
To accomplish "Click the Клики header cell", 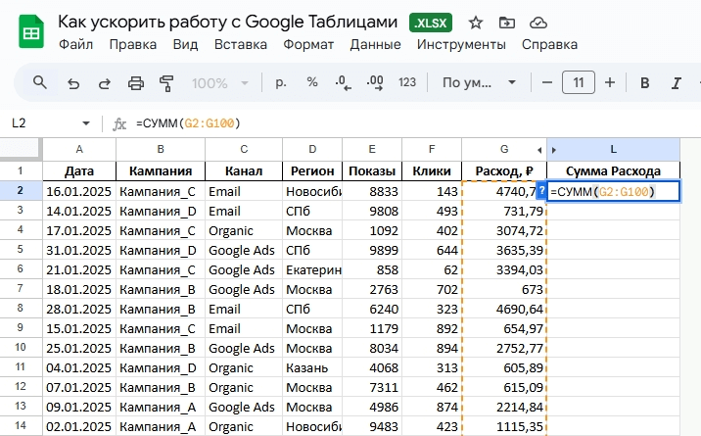I will [432, 170].
